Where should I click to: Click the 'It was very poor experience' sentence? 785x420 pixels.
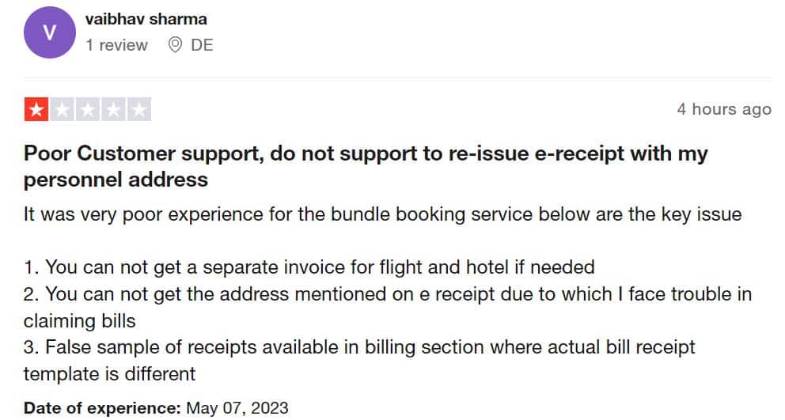point(382,214)
